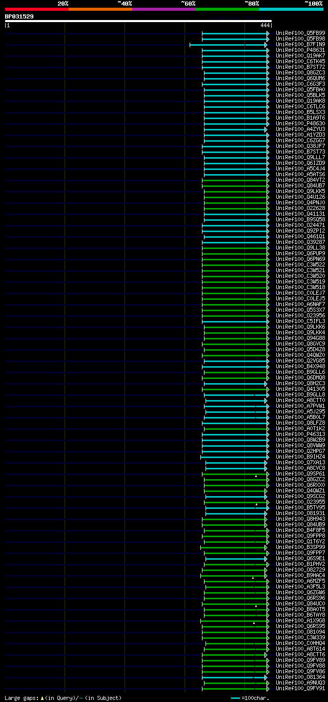This screenshot has width=328, height=702.
Task: Select the UniRef100_Q6QUM6 label
Action: click(x=300, y=78)
